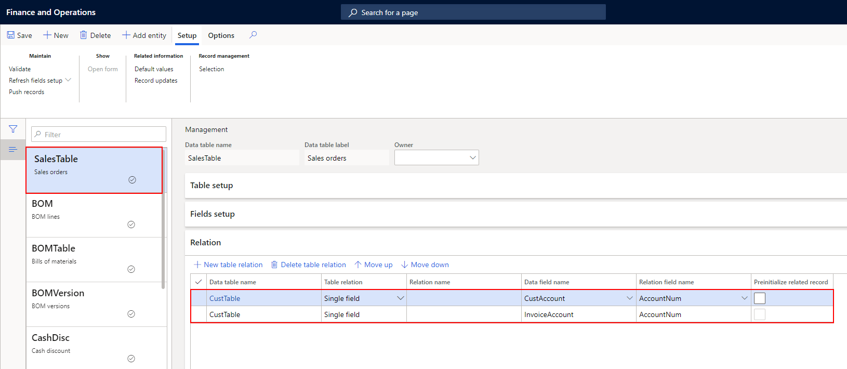Check Preinitialize box for InvoiceAccount row
The image size is (847, 369).
[759, 314]
